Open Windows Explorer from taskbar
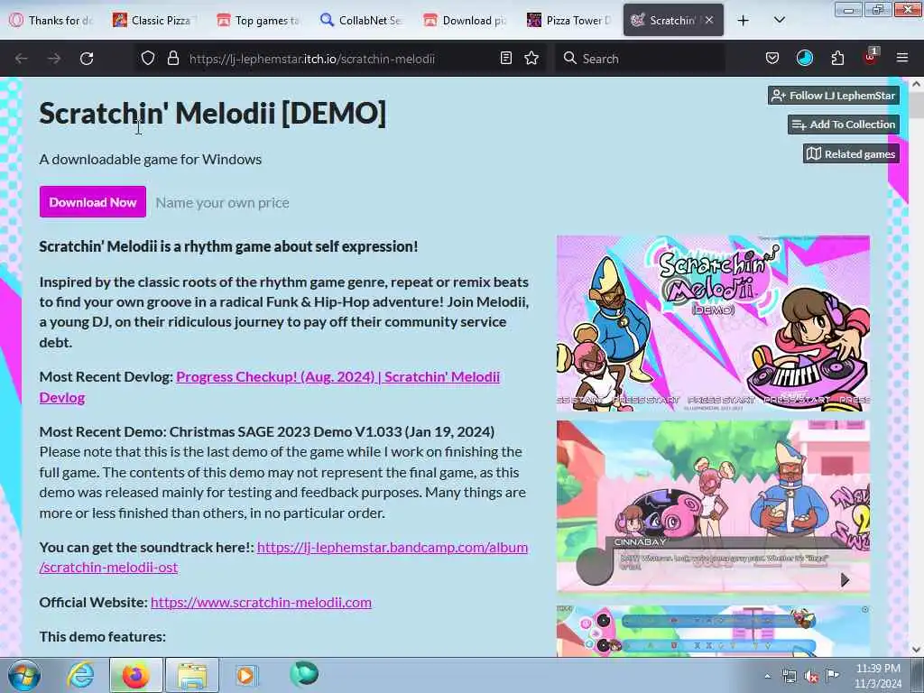Screen dimensions: 924x693 point(192,675)
